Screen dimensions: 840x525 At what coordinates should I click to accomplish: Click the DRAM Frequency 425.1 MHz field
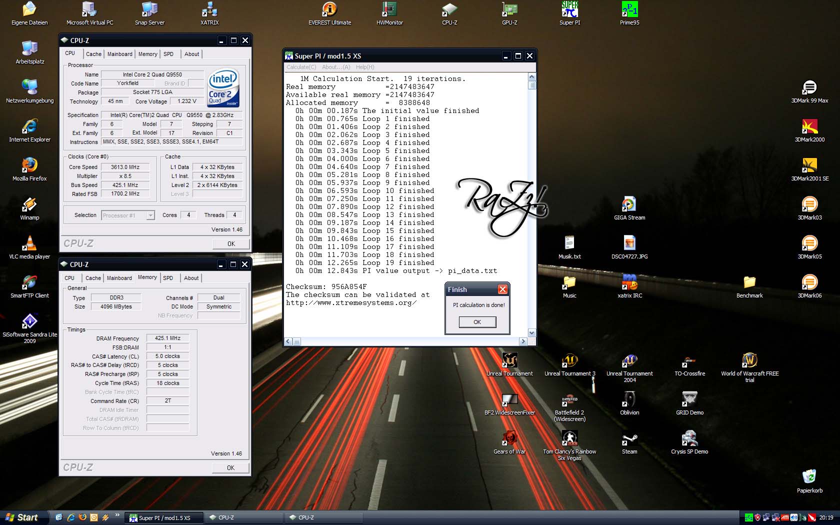pos(167,338)
